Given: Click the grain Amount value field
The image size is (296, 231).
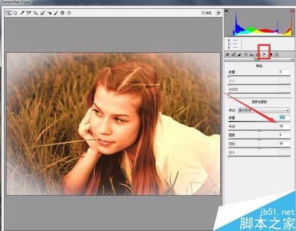Looking at the screenshot, I should click(x=284, y=72).
